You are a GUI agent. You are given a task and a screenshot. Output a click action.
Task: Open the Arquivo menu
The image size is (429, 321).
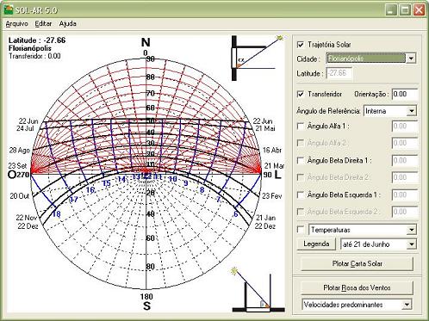point(17,24)
